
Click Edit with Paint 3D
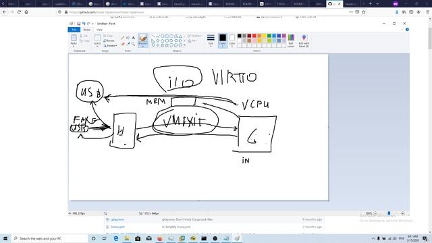click(304, 40)
